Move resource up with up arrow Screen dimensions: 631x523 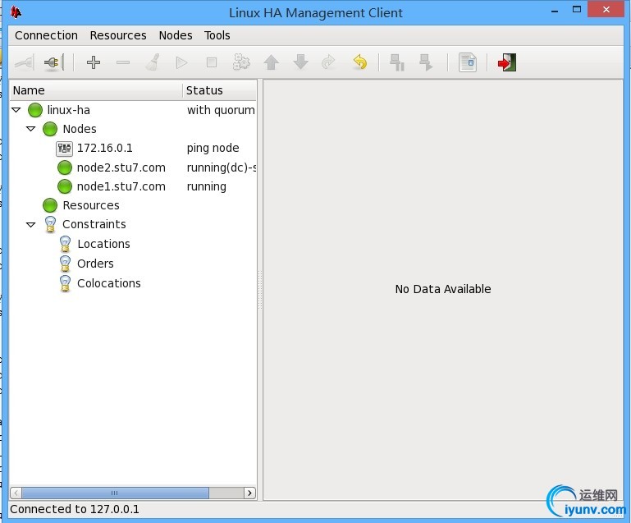point(272,62)
